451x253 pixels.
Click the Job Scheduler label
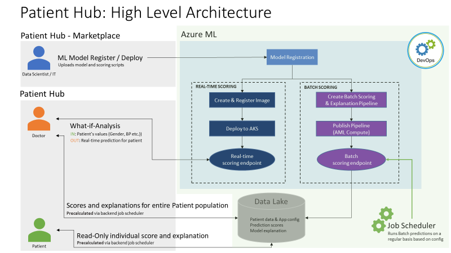pyautogui.click(x=412, y=225)
